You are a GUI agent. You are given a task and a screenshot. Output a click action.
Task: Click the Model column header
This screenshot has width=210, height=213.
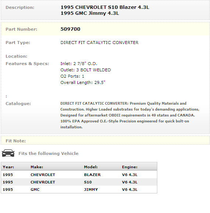91,167
